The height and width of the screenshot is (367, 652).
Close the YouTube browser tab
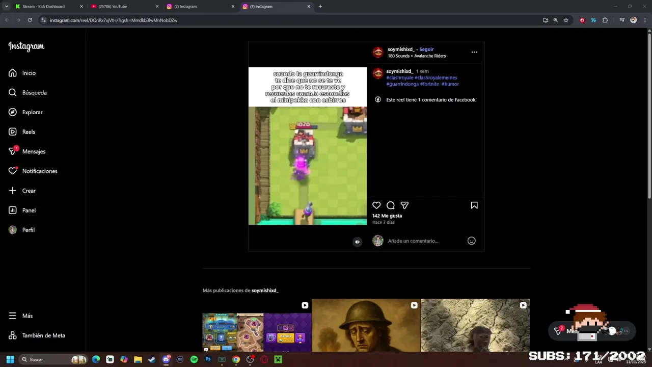(157, 7)
